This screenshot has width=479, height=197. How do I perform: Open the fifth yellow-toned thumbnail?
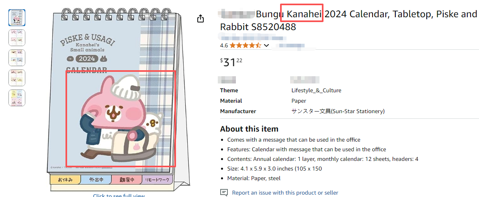(x=17, y=98)
